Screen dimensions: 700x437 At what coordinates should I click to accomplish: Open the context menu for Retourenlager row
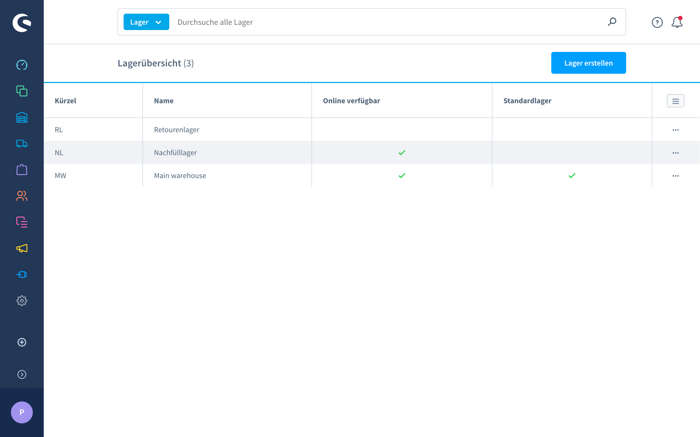point(675,130)
